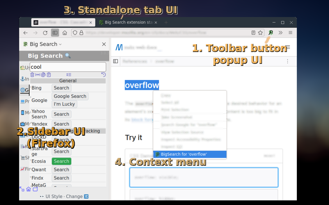Click the Search button for Yahoo Search

click(61, 114)
